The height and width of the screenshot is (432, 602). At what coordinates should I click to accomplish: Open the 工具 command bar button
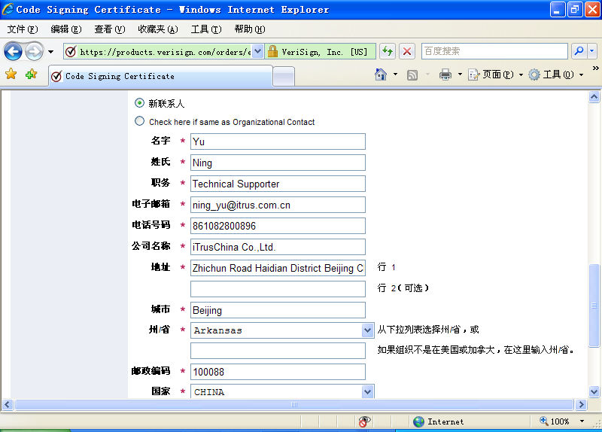[x=555, y=75]
